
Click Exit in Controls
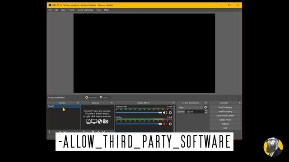[x=225, y=128]
